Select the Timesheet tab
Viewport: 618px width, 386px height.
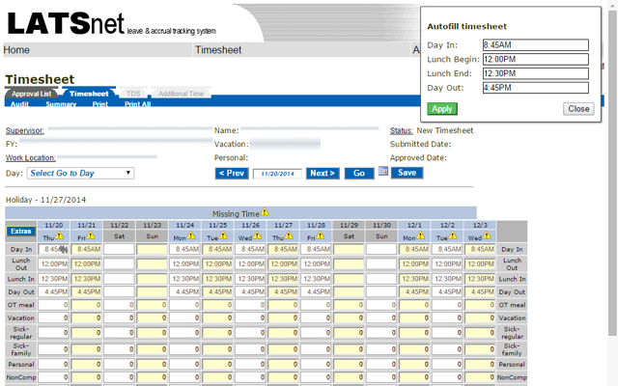tap(89, 94)
